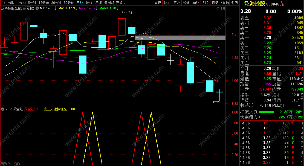Click stock code 000046
Screen dimensions: 304x166
pos(273,4)
